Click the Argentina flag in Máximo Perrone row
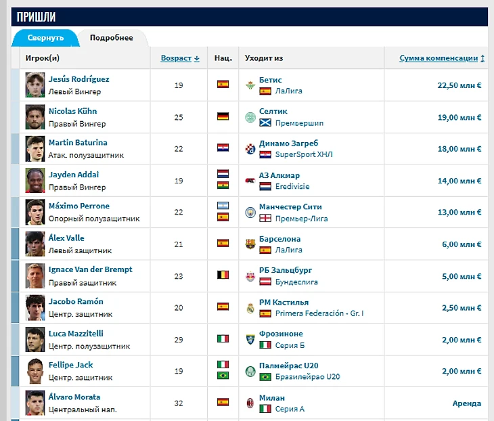494x421 pixels. click(223, 206)
